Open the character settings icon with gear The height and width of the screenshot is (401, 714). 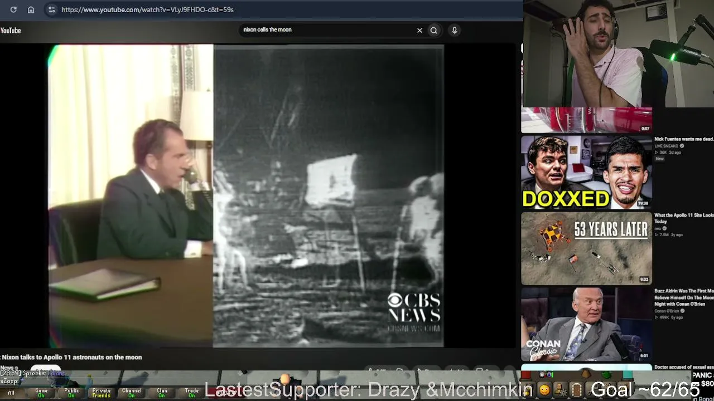tap(560, 390)
